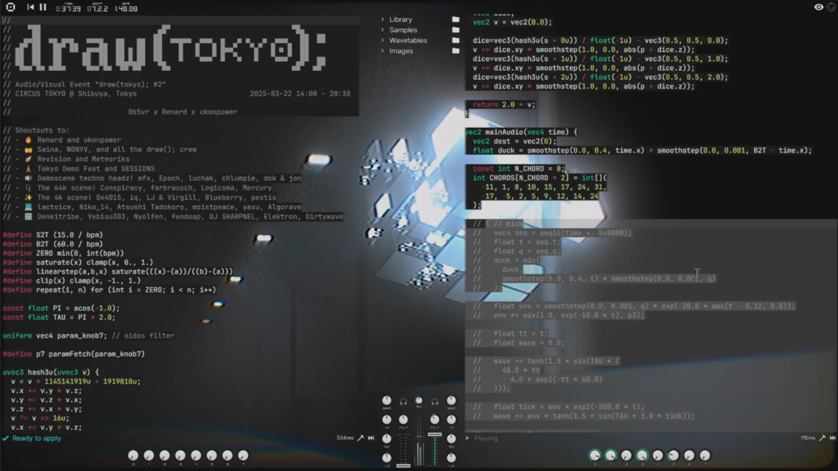The height and width of the screenshot is (471, 838).
Task: Pause the playback
Action: click(43, 7)
